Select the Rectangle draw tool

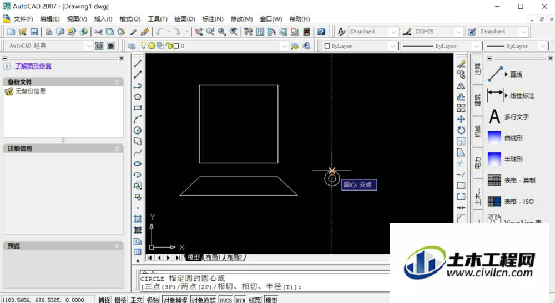pyautogui.click(x=138, y=108)
